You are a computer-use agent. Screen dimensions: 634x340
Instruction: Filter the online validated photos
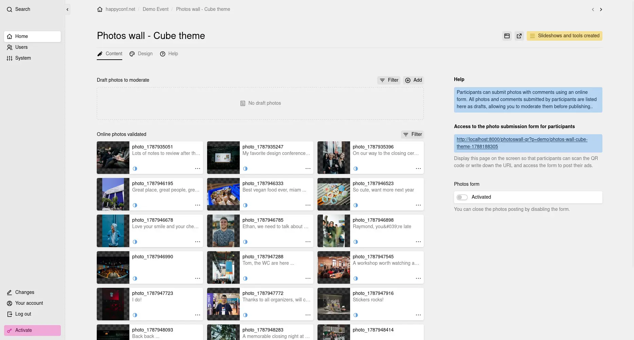[412, 135]
